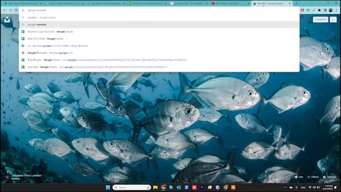Viewport: 341px width, 192px height.
Task: Open the Extensions puzzle-piece menu
Action: (319, 10)
